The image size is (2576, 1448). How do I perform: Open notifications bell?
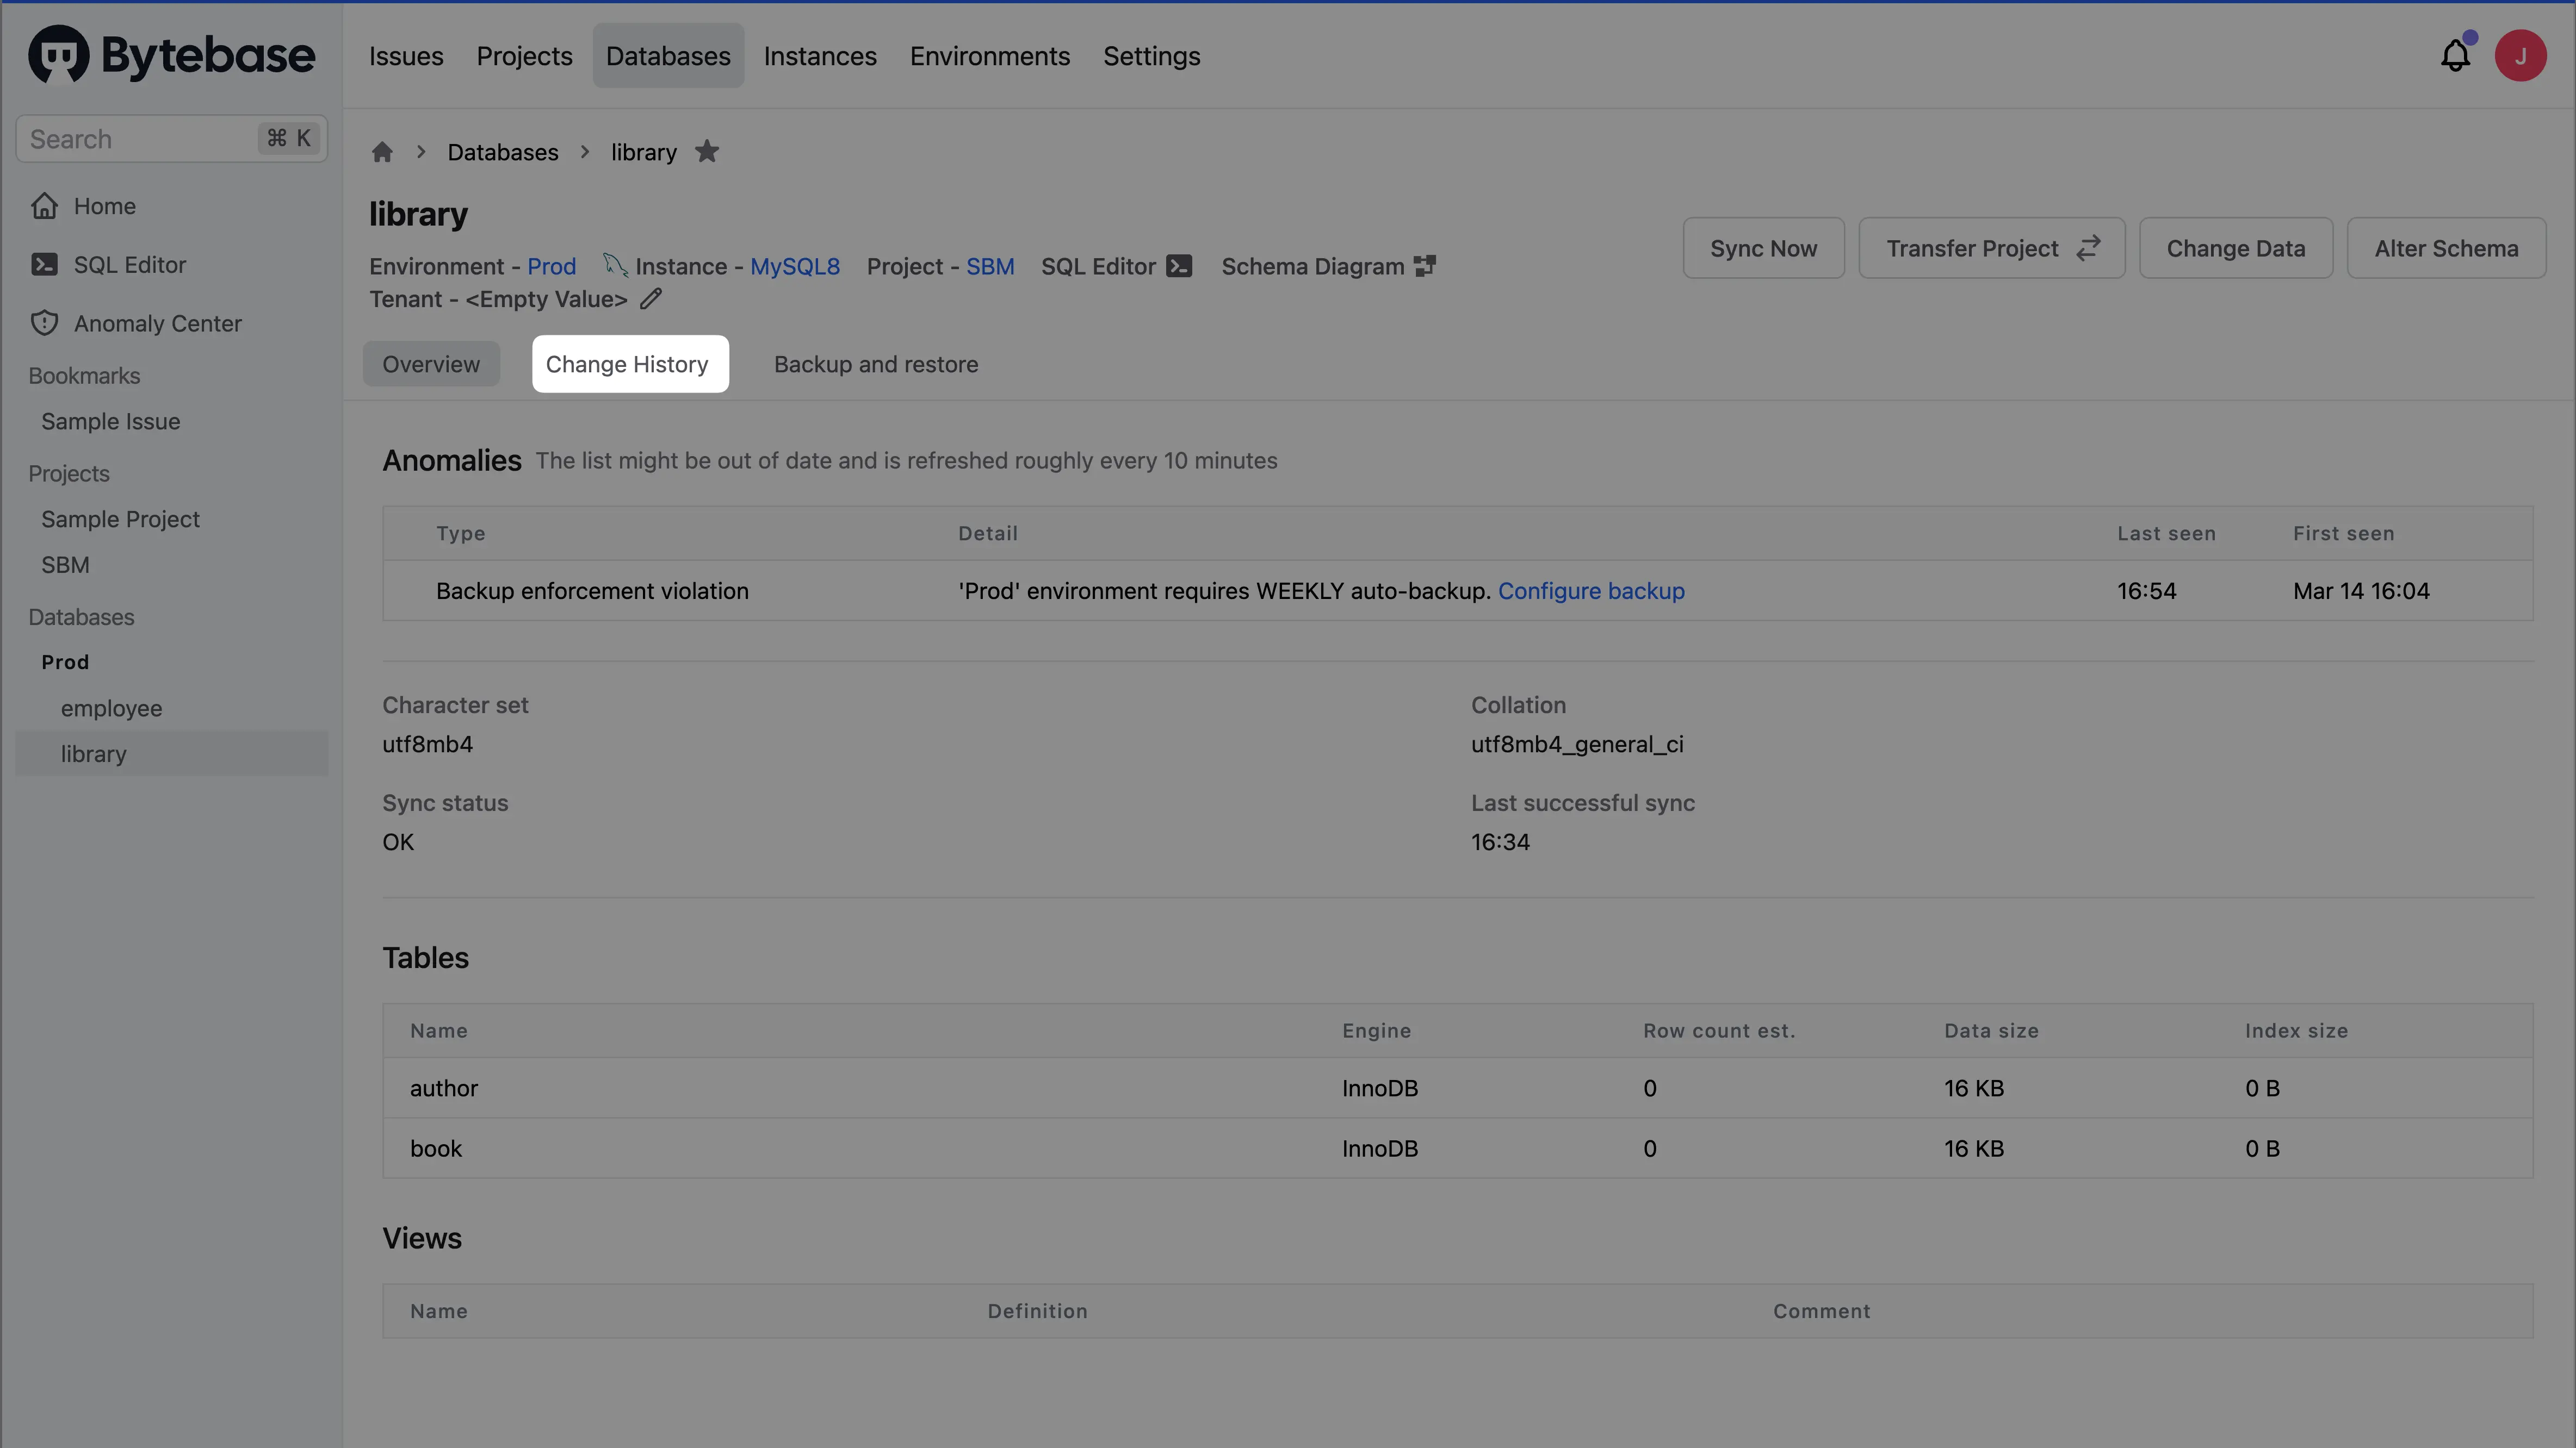tap(2455, 56)
